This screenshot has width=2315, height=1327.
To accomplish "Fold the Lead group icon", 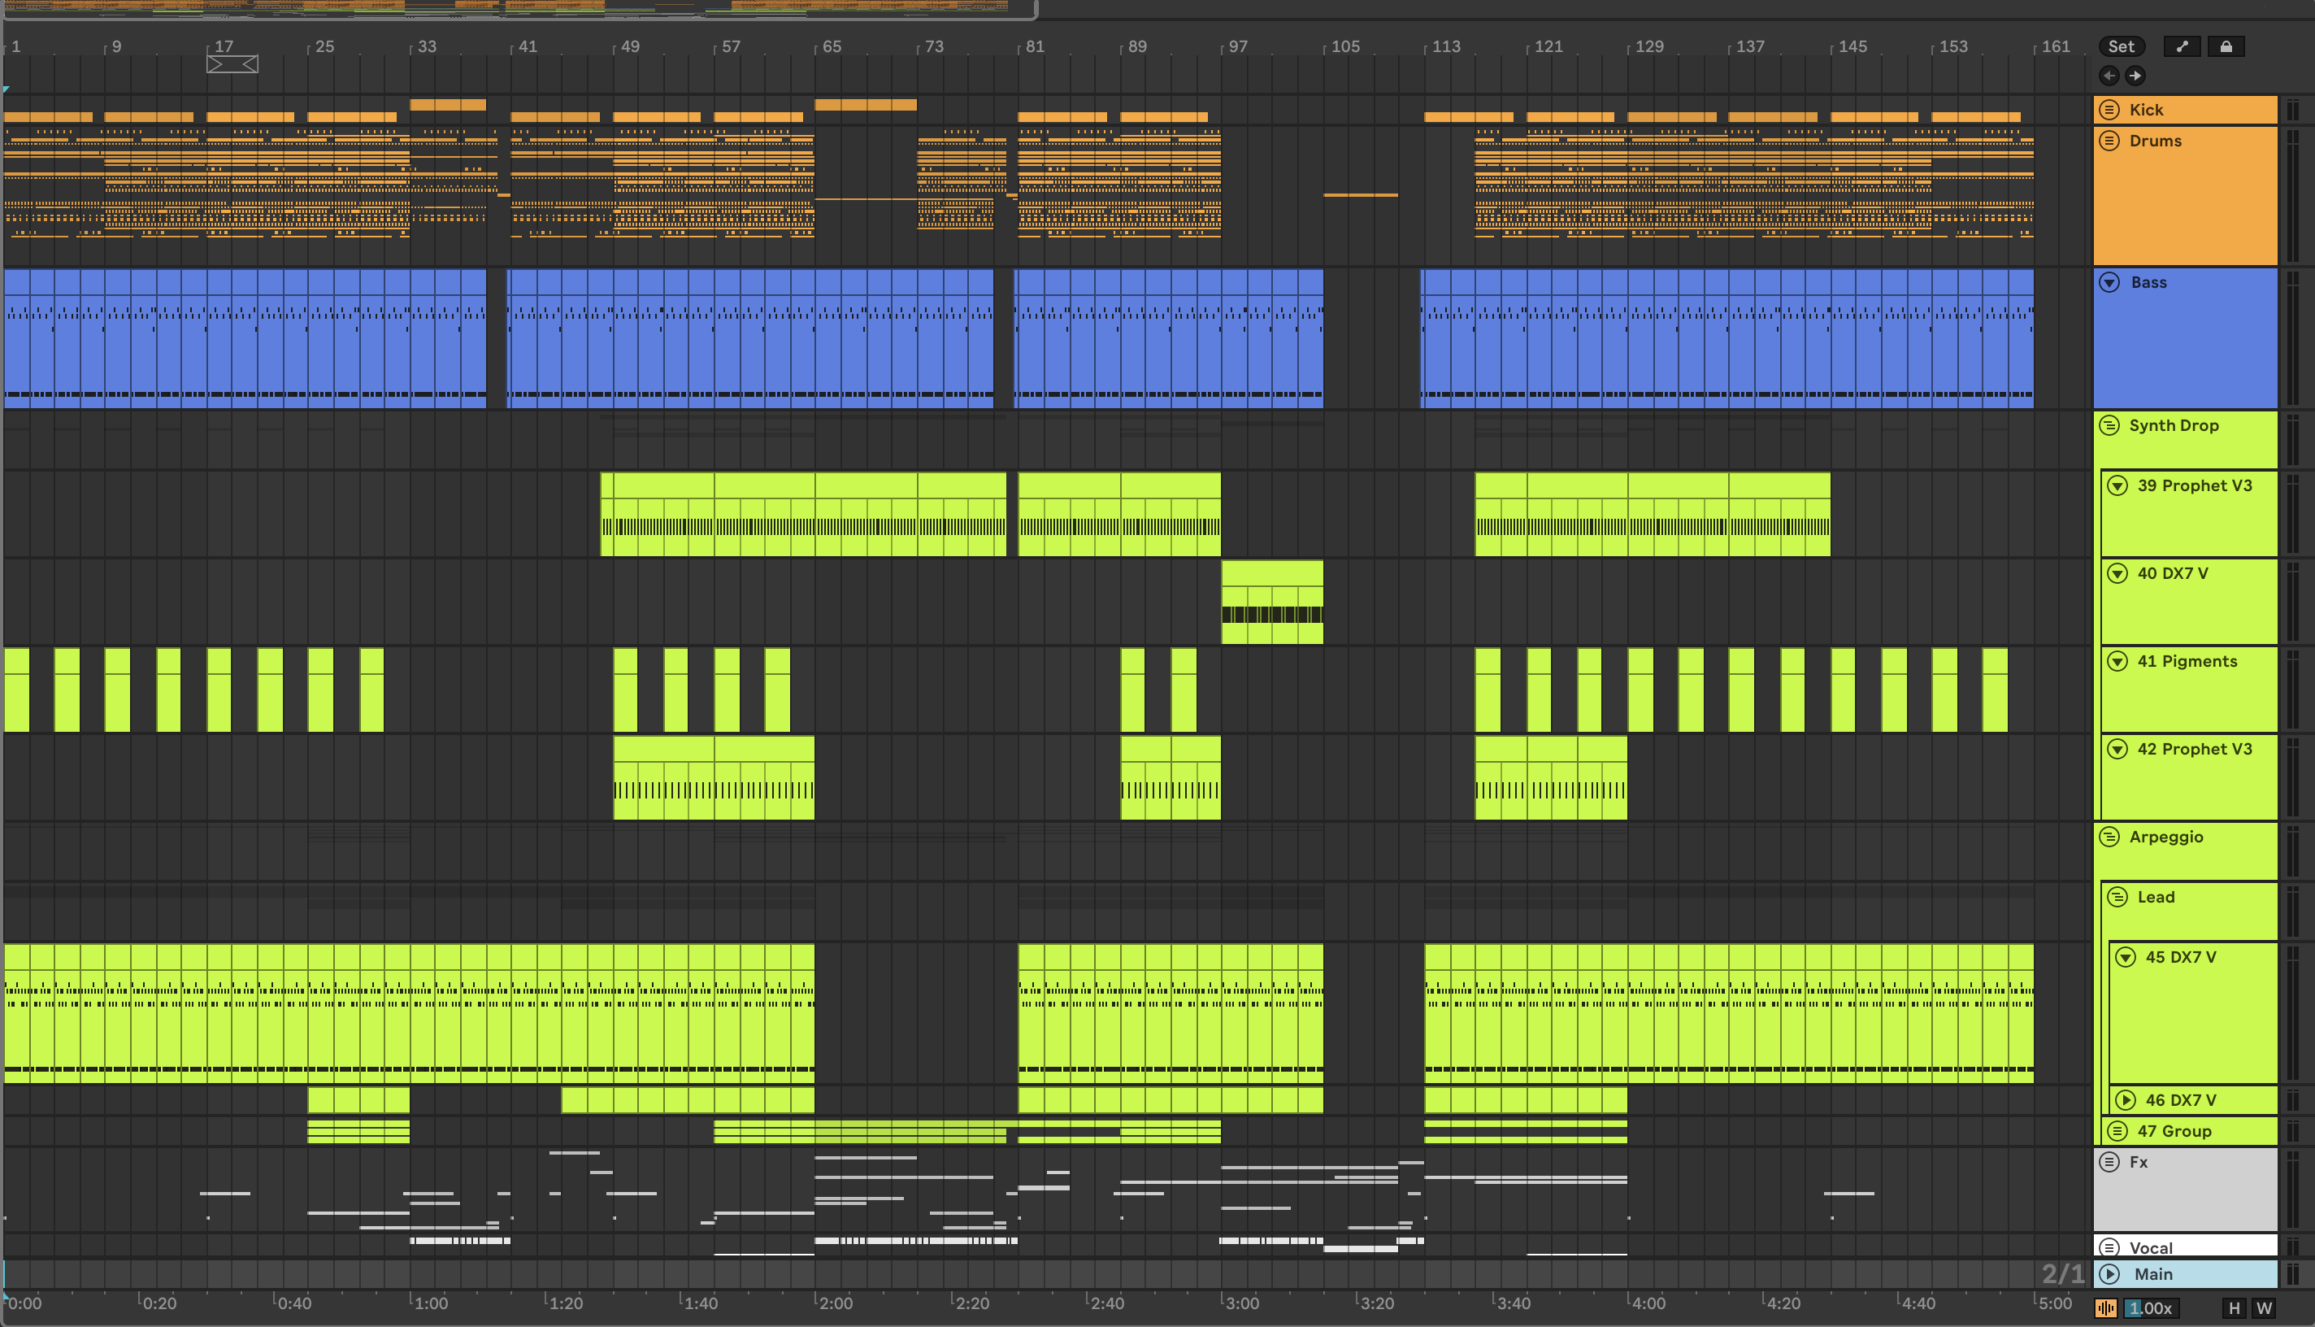I will pyautogui.click(x=2117, y=897).
